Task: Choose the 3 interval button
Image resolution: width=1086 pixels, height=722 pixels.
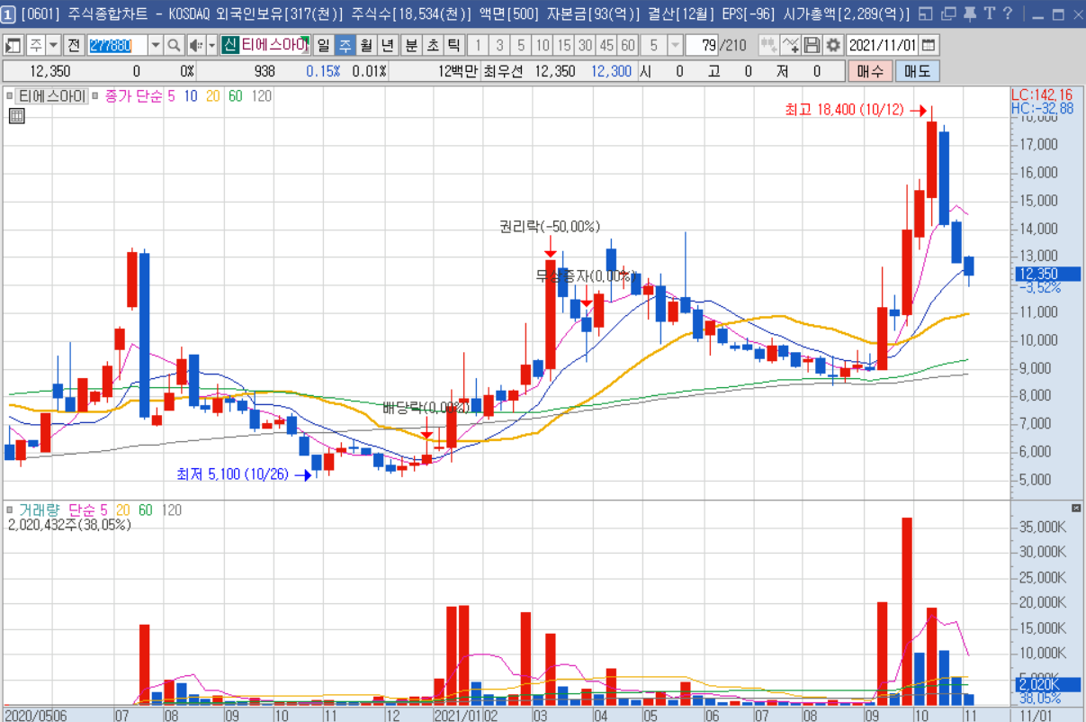Action: click(x=499, y=45)
